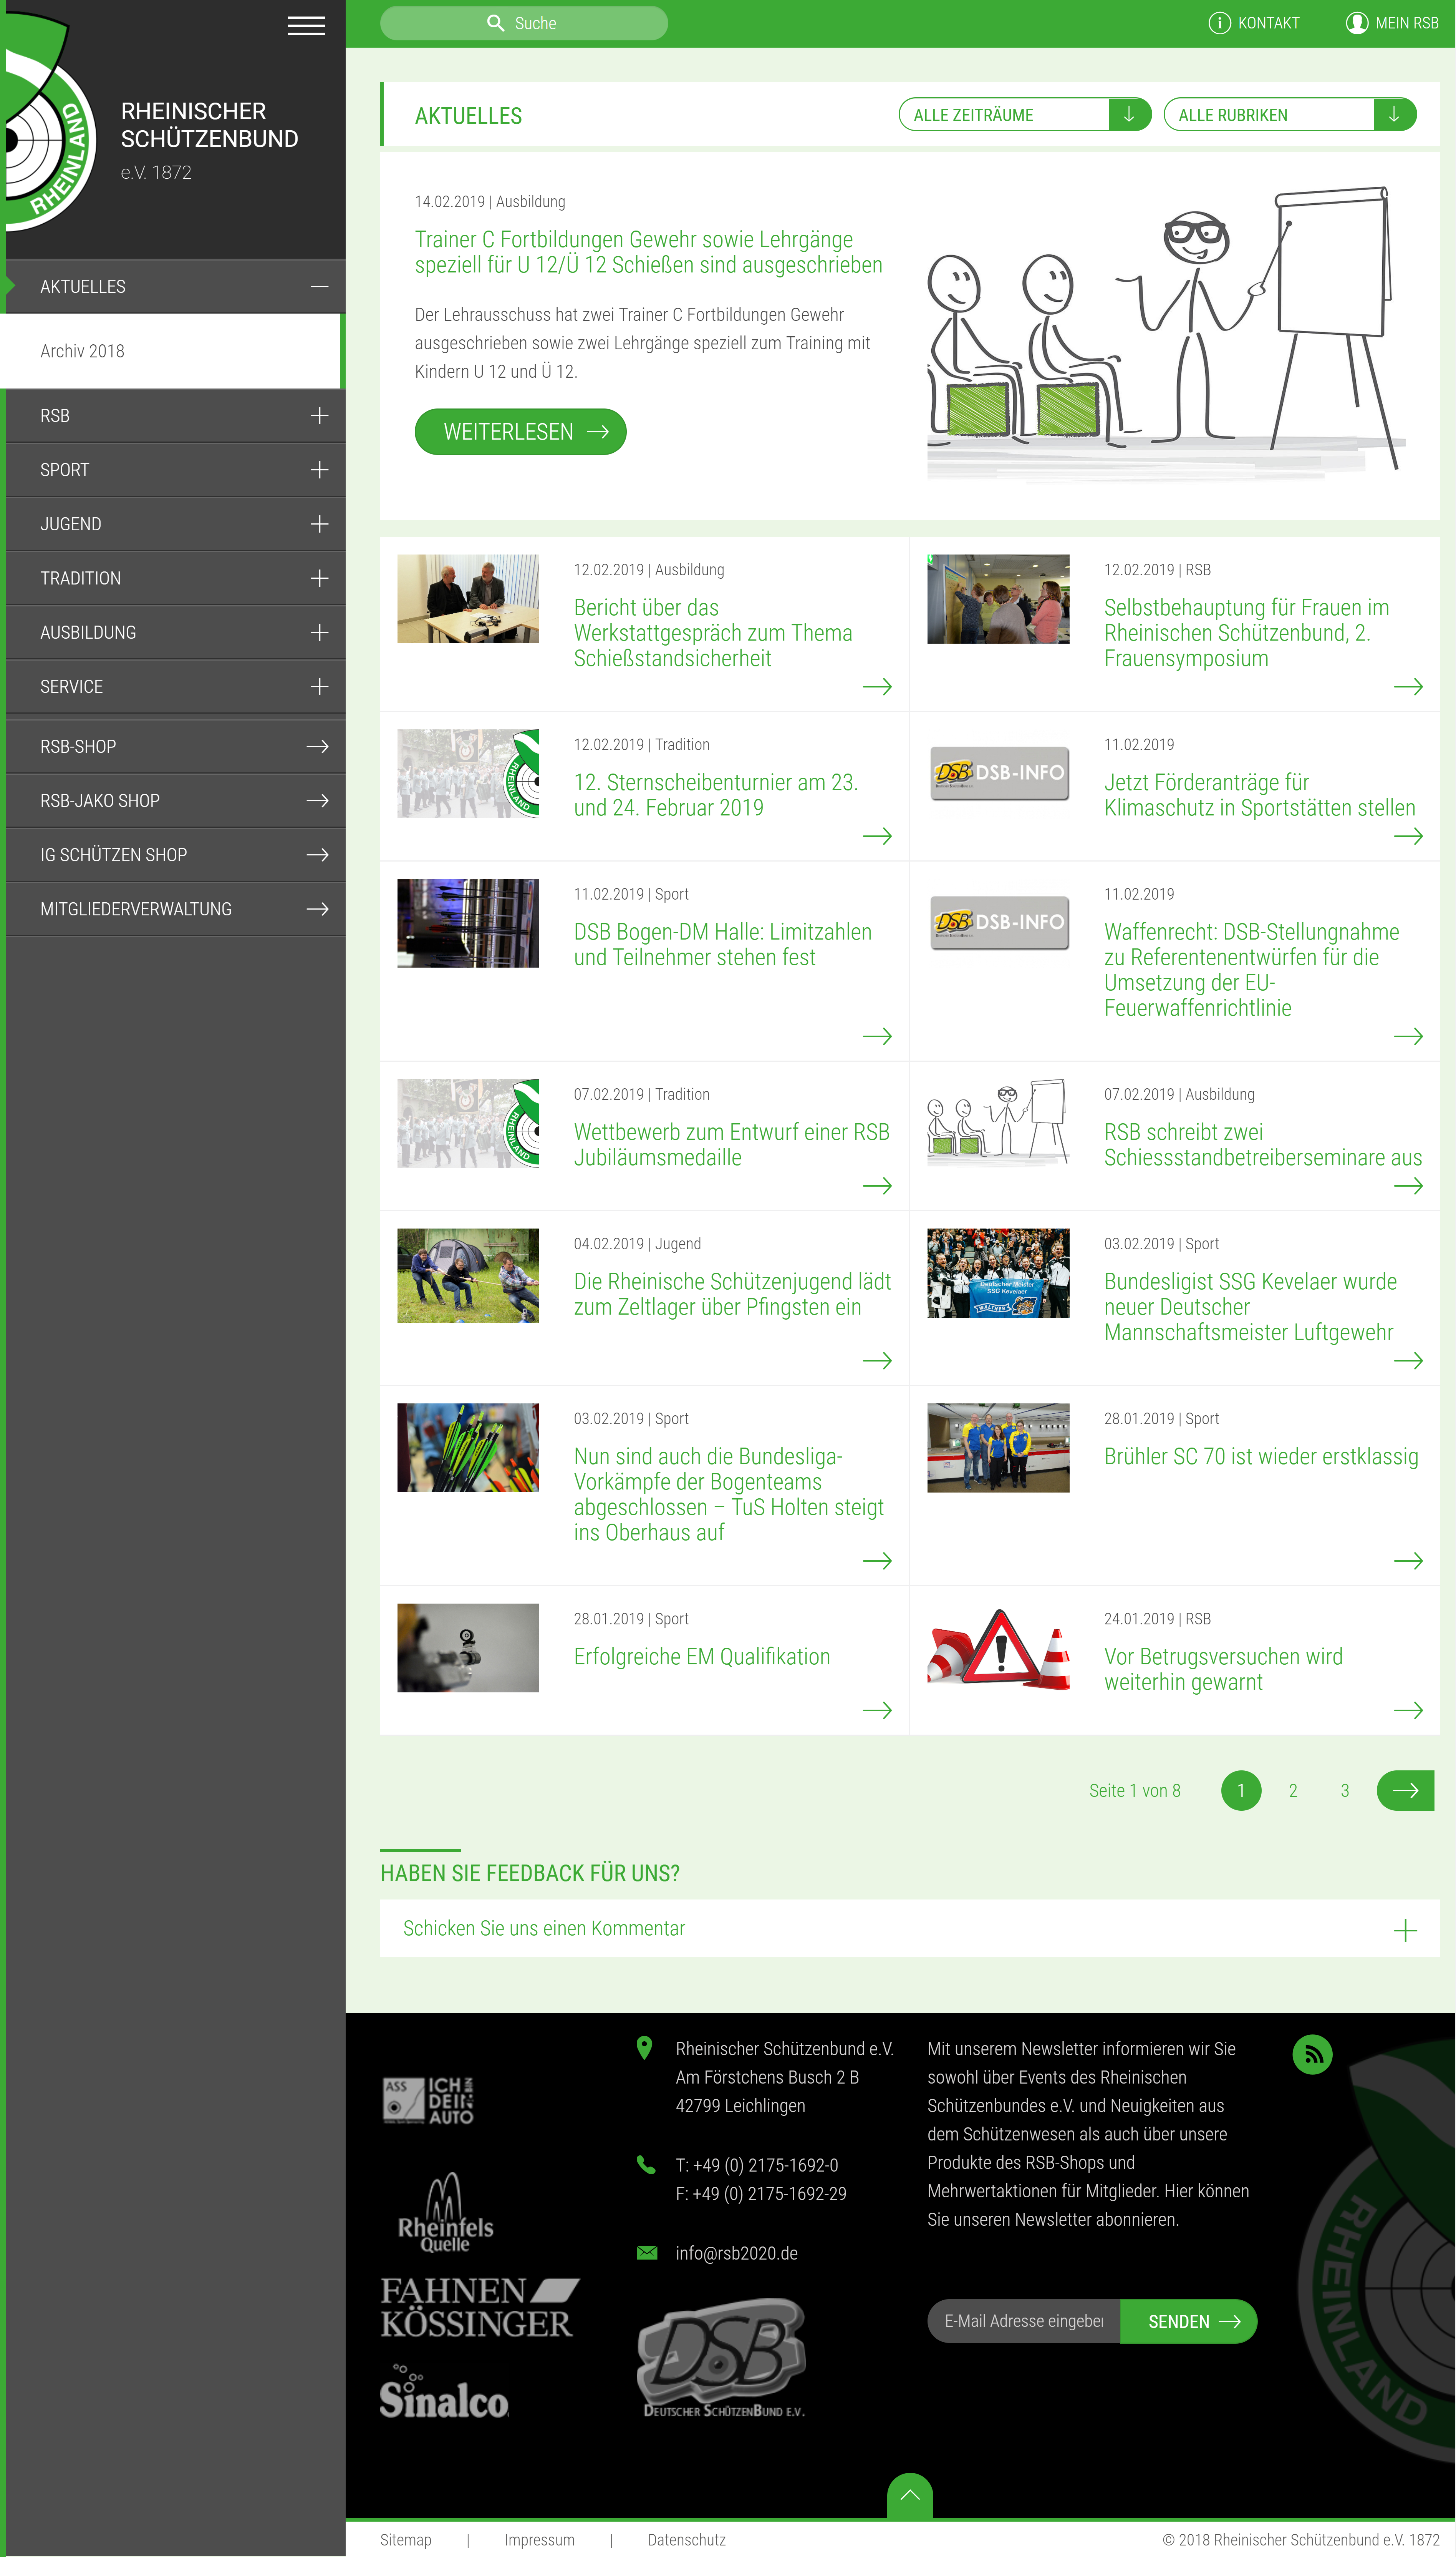The width and height of the screenshot is (1456, 2557).
Task: Open the RSB-Shop menu link
Action: pyautogui.click(x=175, y=746)
